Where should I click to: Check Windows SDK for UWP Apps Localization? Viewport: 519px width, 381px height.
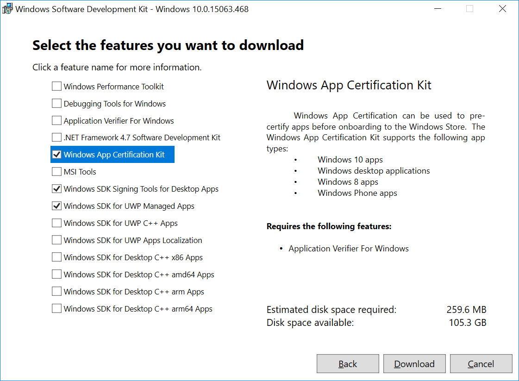pyautogui.click(x=56, y=240)
